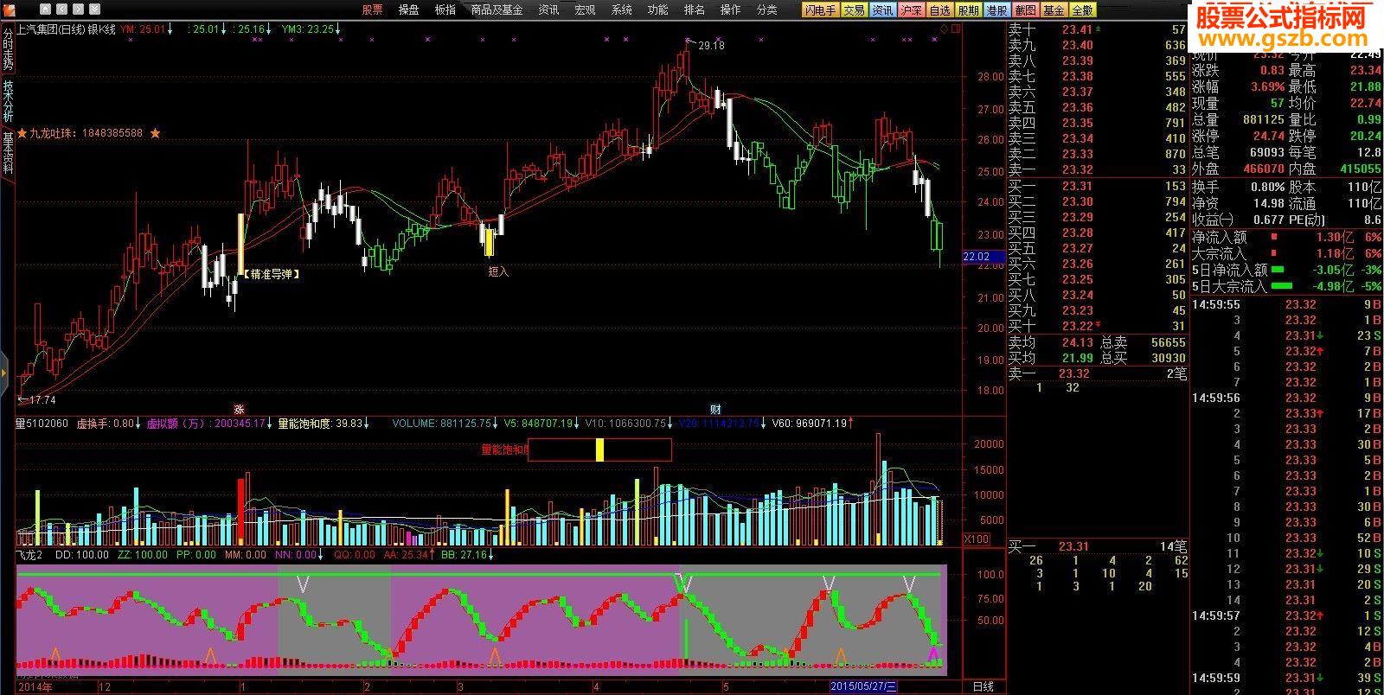This screenshot has height=695, width=1384.
Task: Click the 2015/05/27/三 date label
Action: [x=864, y=686]
